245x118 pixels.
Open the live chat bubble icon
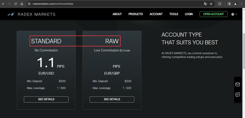point(238,94)
